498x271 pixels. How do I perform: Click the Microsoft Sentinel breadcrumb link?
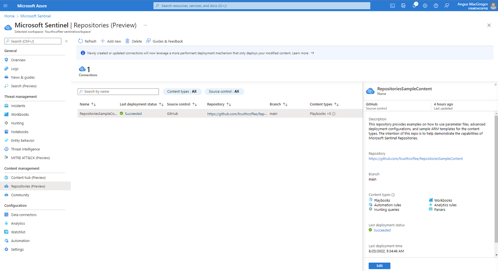point(36,16)
